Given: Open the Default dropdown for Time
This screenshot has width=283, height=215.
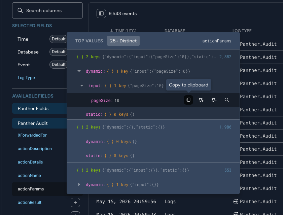Looking at the screenshot, I should click(58, 39).
